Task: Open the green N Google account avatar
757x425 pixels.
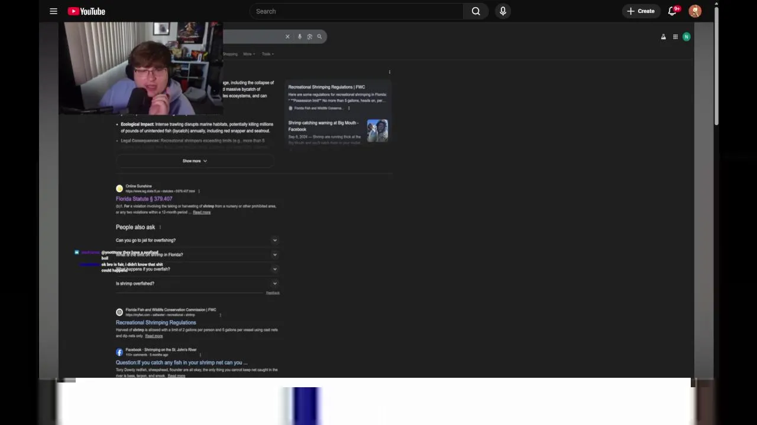Action: [686, 37]
